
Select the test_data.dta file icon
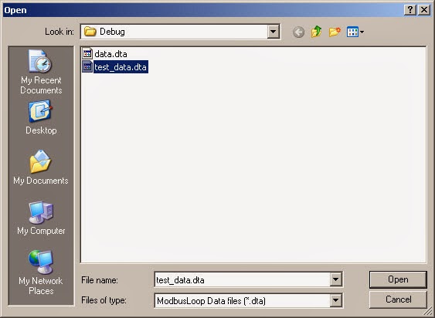pos(87,66)
